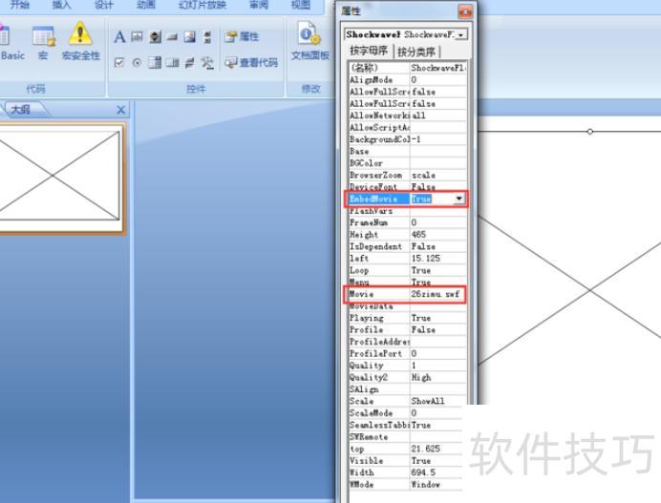Click the left value 15.125
Image resolution: width=661 pixels, height=503 pixels.
coord(438,259)
